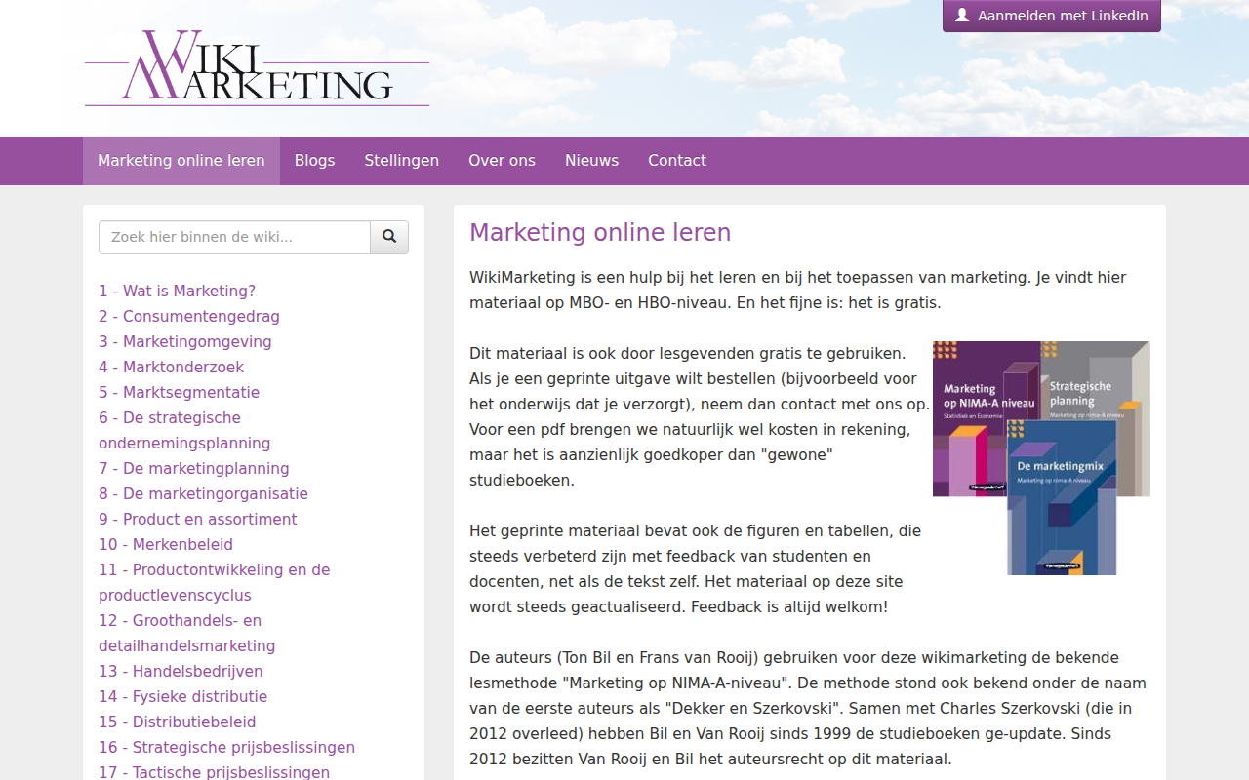Focus the wiki search input field
1249x780 pixels.
(234, 237)
